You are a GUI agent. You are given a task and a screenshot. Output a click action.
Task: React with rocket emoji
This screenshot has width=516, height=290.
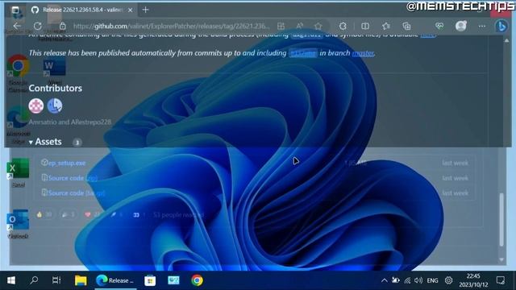(117, 215)
